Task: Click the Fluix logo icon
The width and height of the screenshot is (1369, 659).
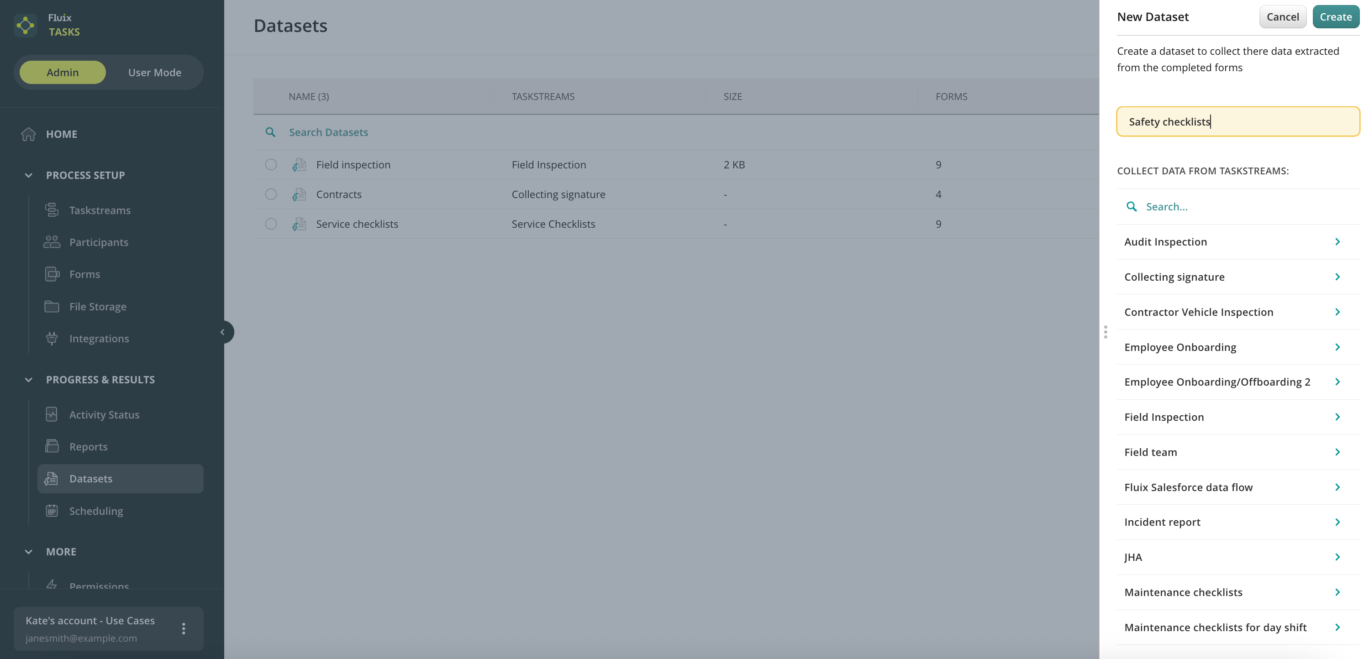Action: [x=25, y=25]
